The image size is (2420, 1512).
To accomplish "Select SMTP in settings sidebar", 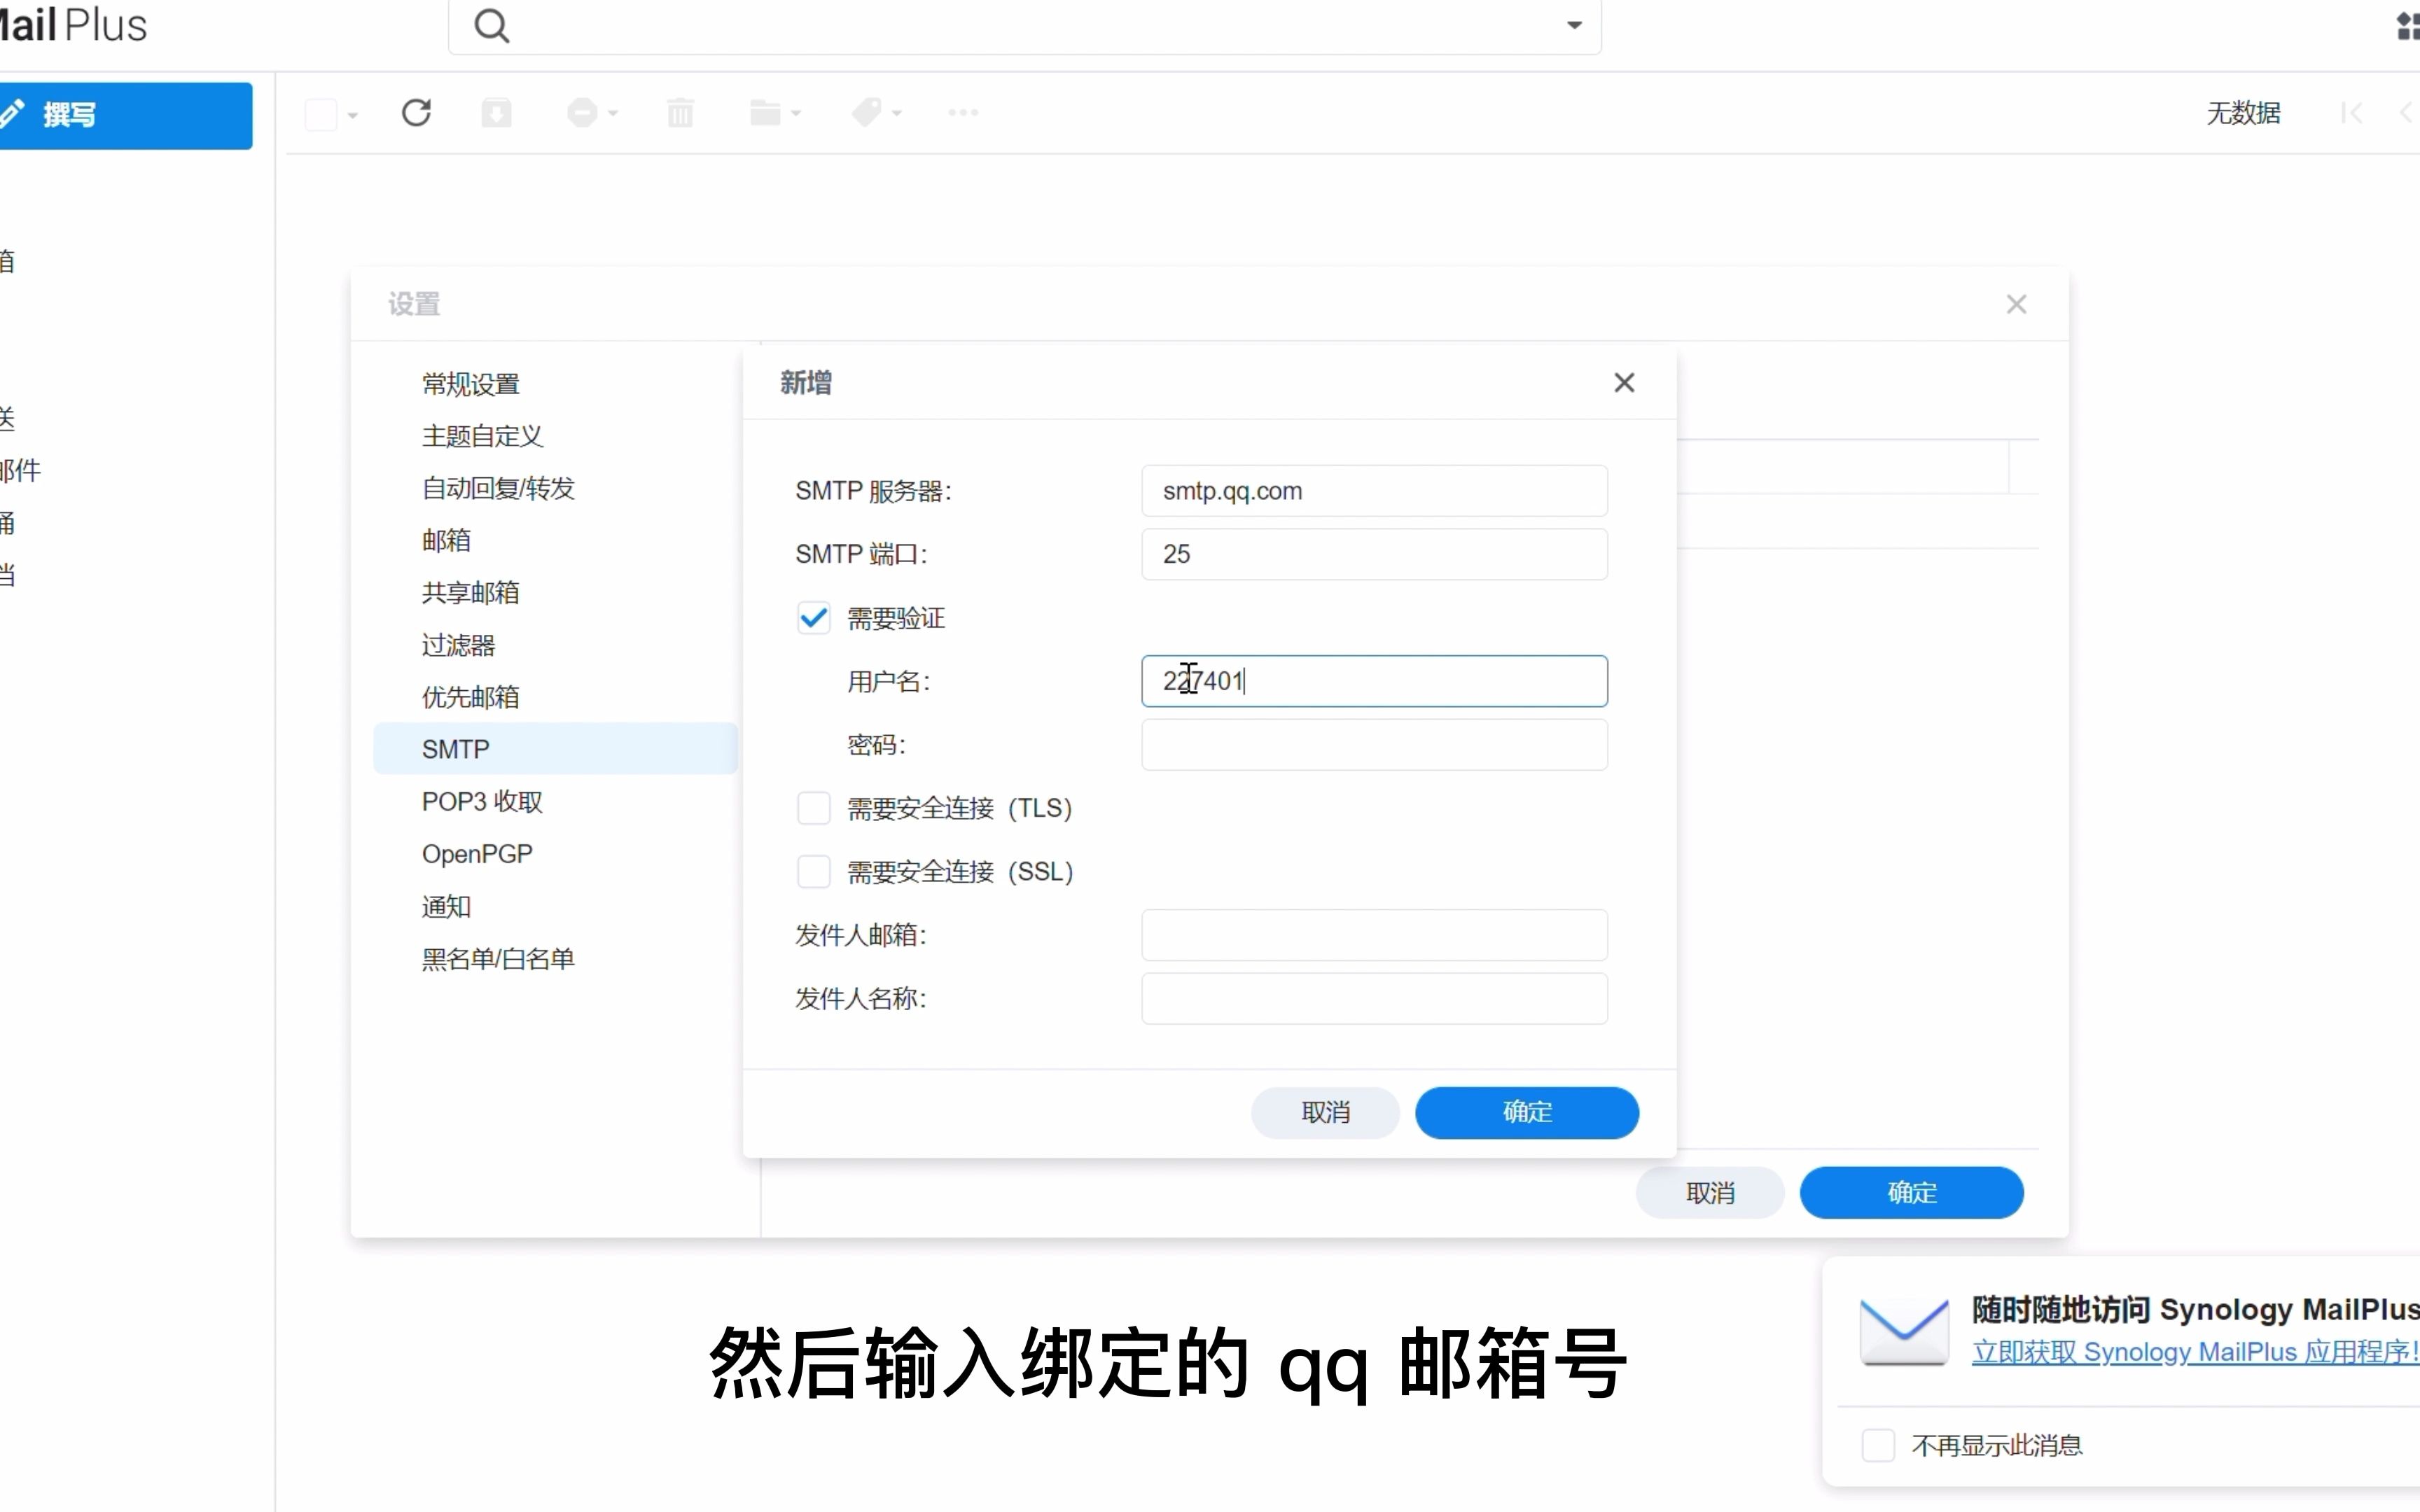I will point(556,749).
